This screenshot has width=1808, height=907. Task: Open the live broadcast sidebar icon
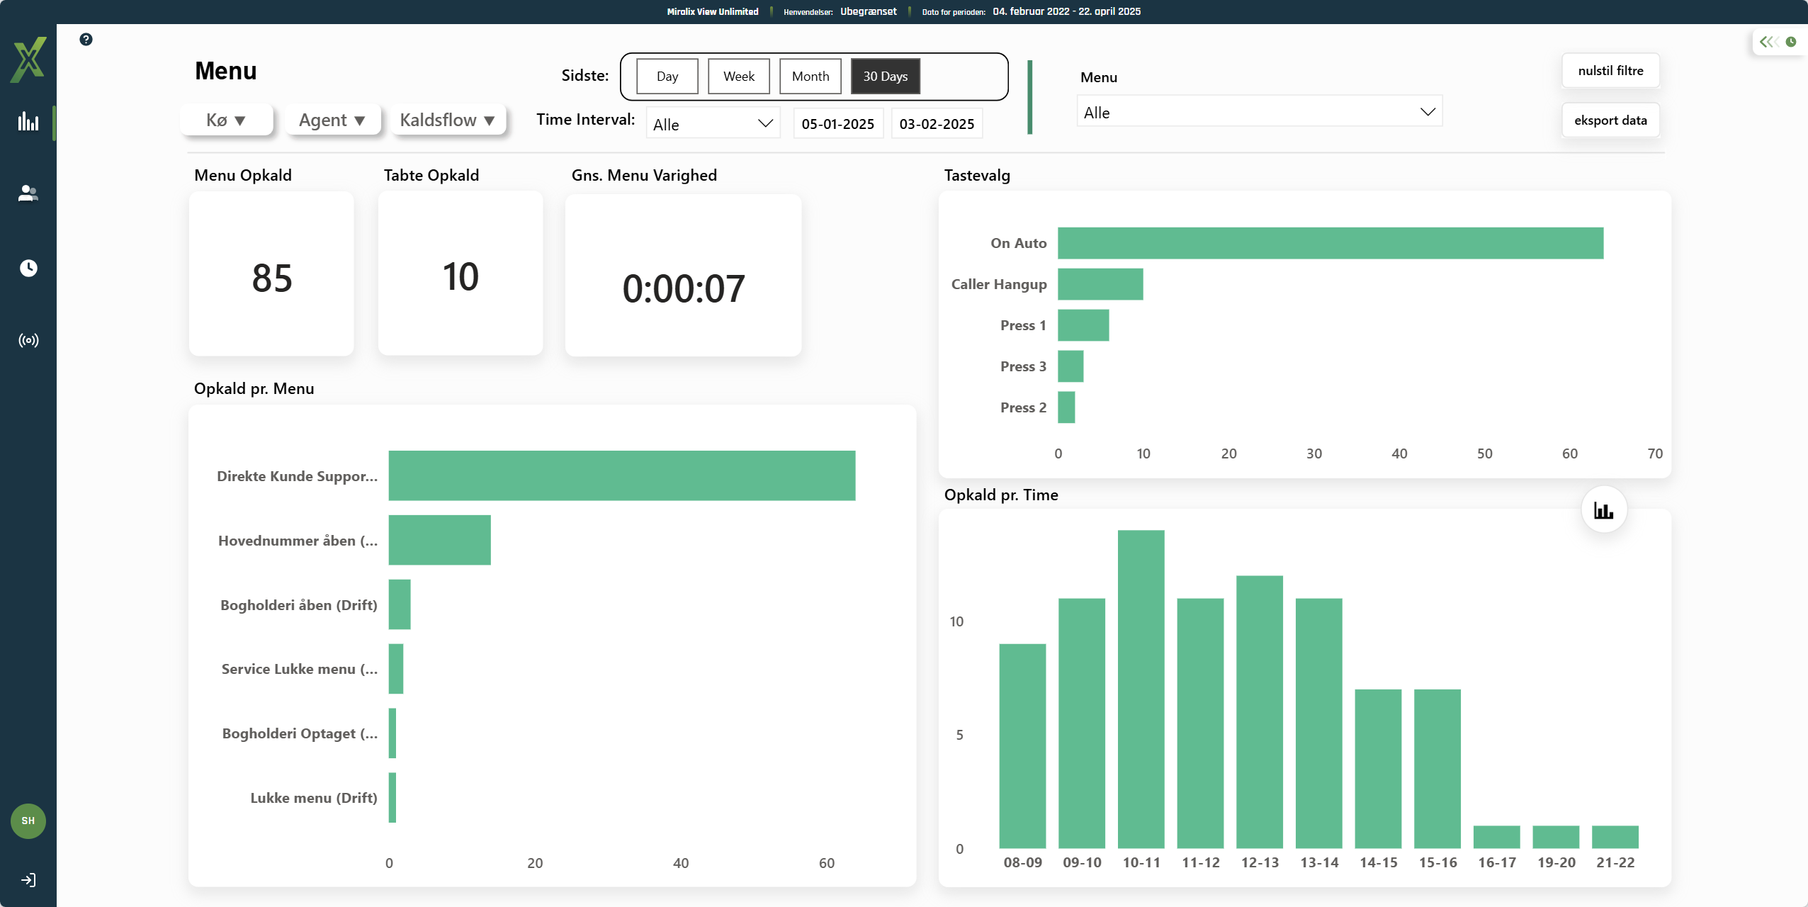tap(28, 341)
